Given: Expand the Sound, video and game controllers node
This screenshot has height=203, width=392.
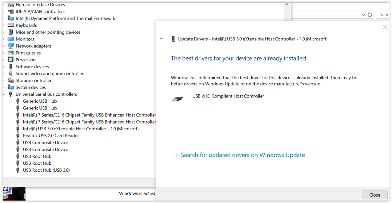Looking at the screenshot, I should [3, 74].
